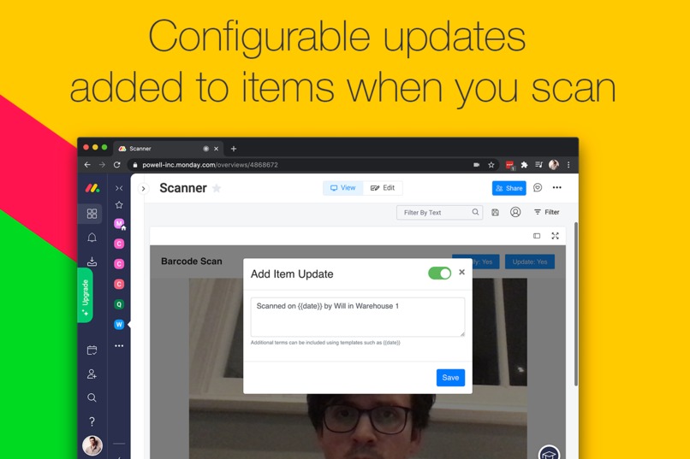Click the browser address bar URL
Viewport: 690px width, 459px height.
210,165
